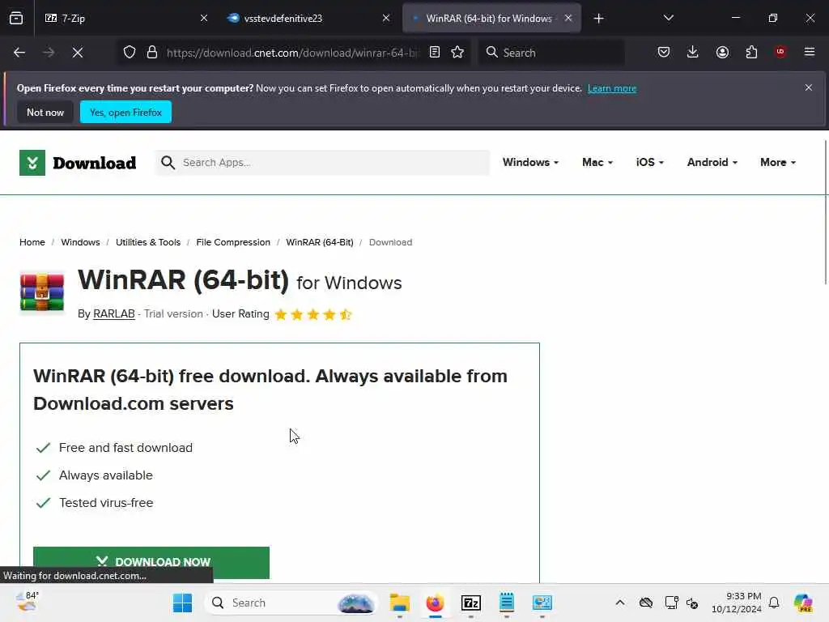Stop loading the current page
829x622 pixels.
coord(77,53)
